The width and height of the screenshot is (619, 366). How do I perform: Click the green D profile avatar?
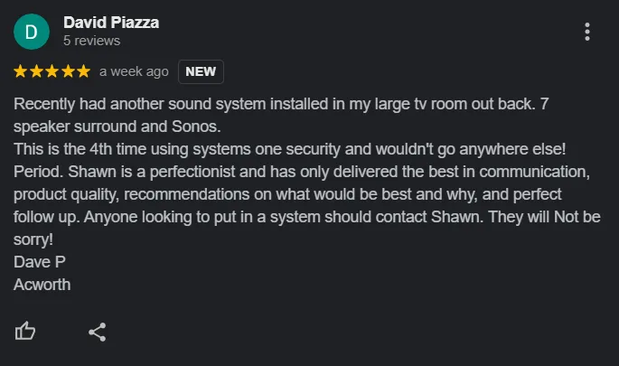click(32, 32)
